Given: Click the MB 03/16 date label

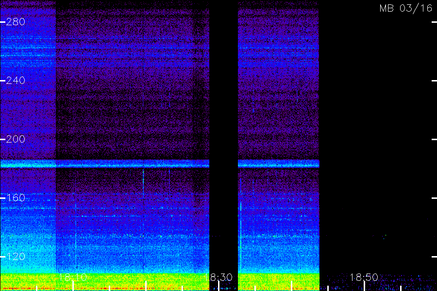Looking at the screenshot, I should [406, 8].
